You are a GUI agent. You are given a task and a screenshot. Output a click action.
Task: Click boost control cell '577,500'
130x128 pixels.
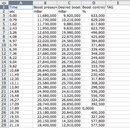[x=94, y=125]
